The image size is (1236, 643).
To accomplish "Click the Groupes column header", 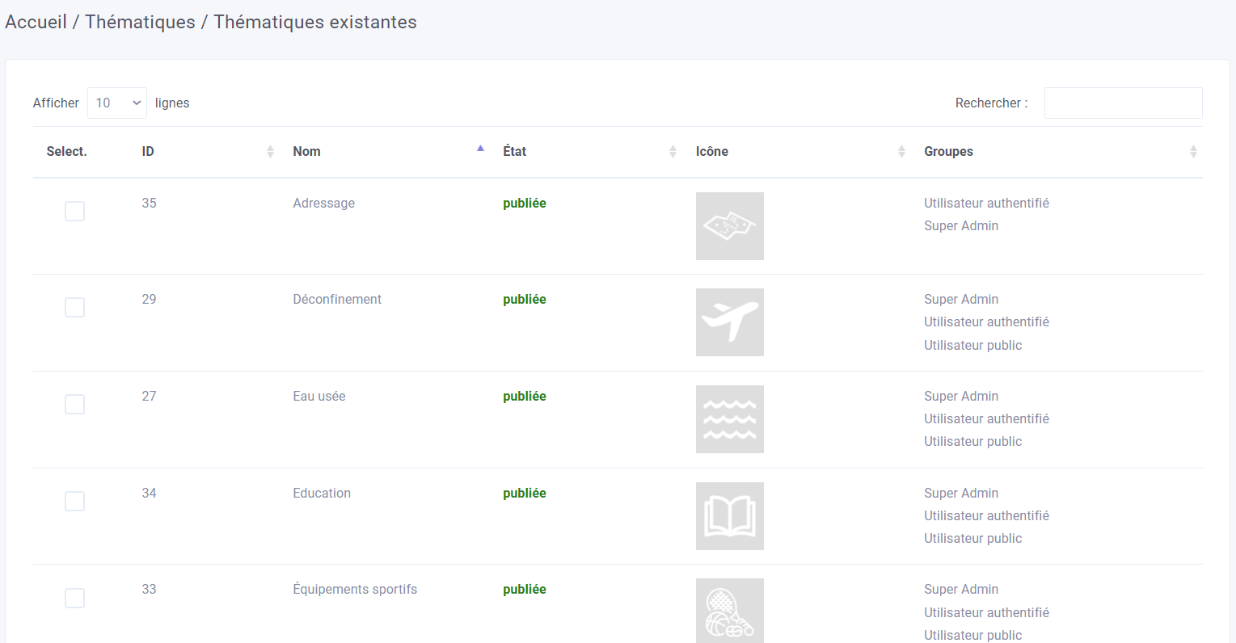I will tap(948, 151).
